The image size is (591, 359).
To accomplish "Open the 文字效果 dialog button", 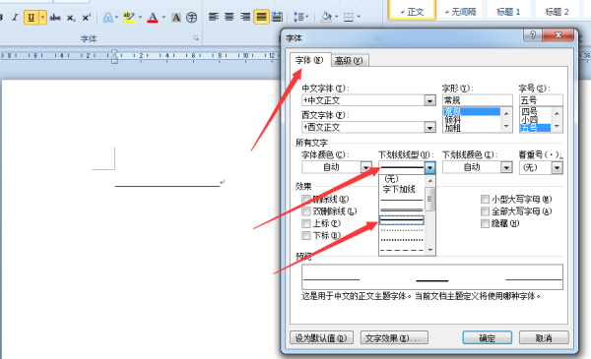I will pyautogui.click(x=394, y=338).
